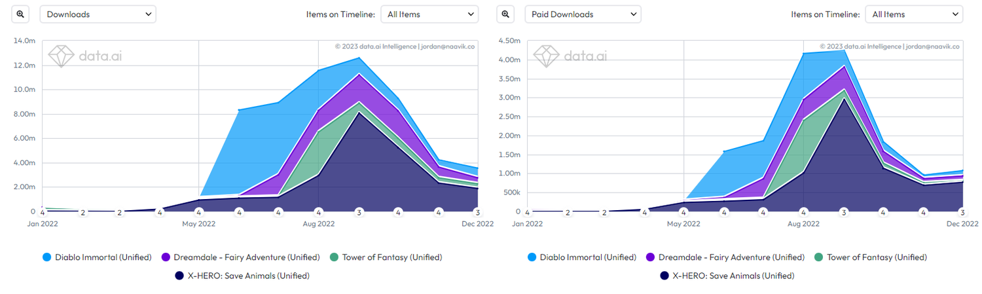Click the zoom magnifier icon on the Paid Downloads chart
982x294 pixels.
pyautogui.click(x=505, y=14)
